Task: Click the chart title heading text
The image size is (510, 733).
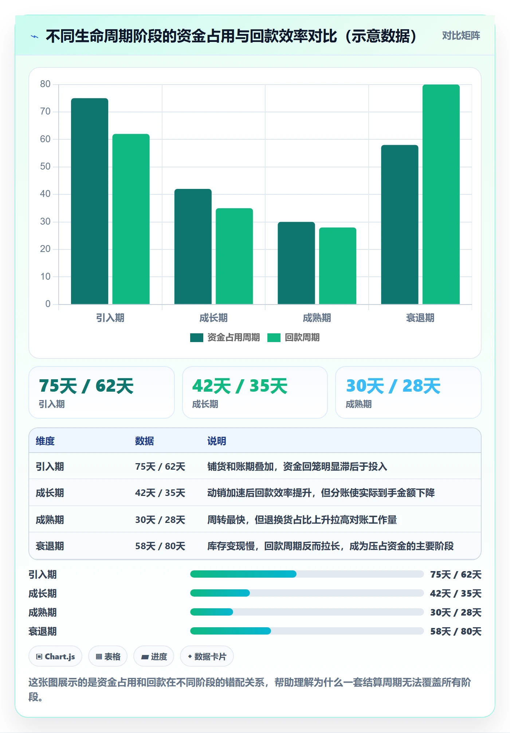Action: (231, 36)
